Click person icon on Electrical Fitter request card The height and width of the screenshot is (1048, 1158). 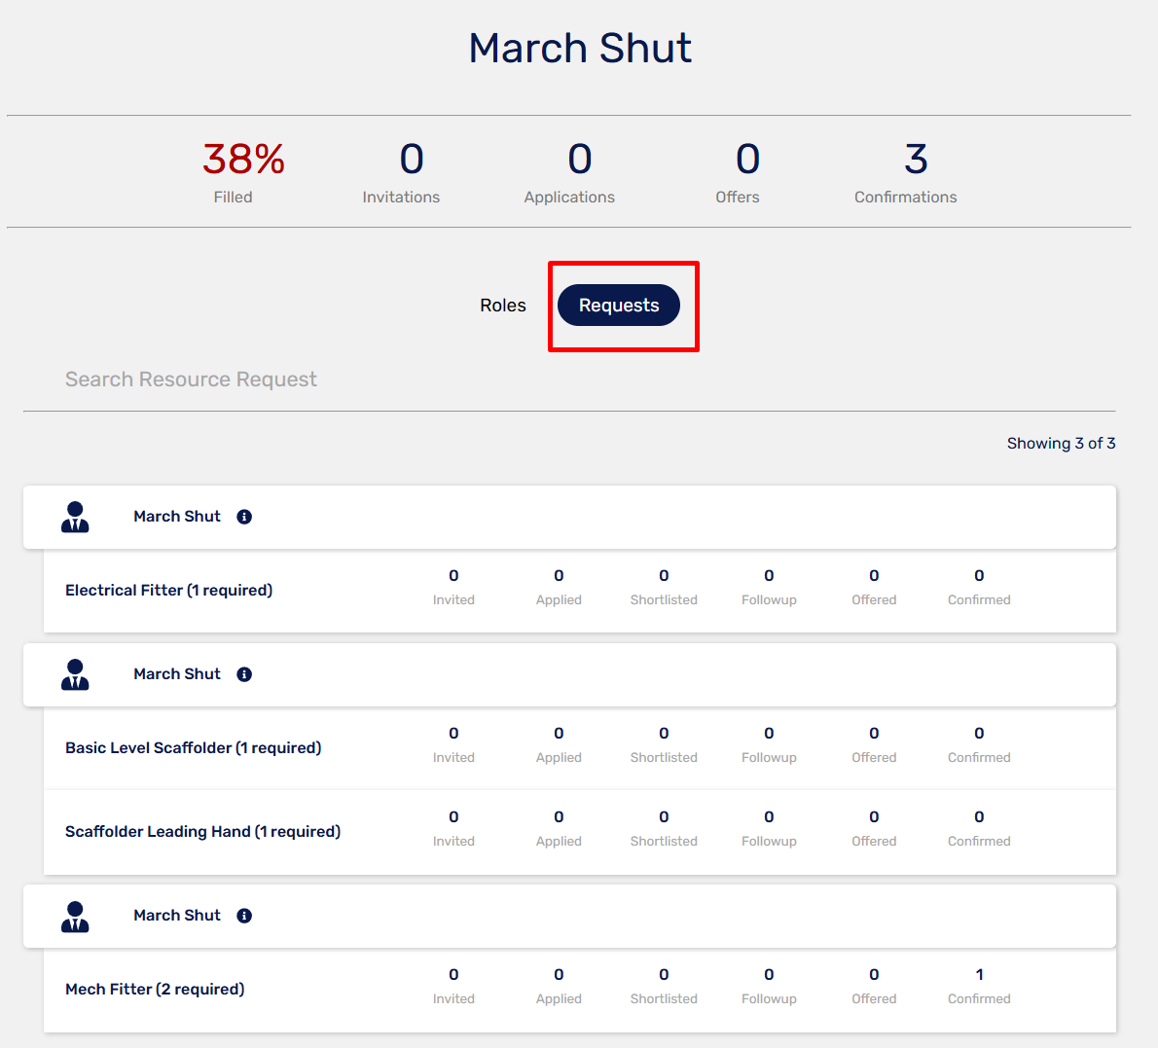point(75,517)
